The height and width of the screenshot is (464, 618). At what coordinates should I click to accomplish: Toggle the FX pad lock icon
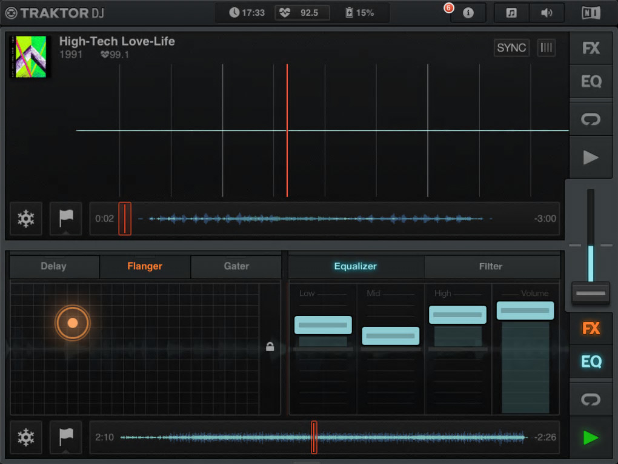pos(270,347)
